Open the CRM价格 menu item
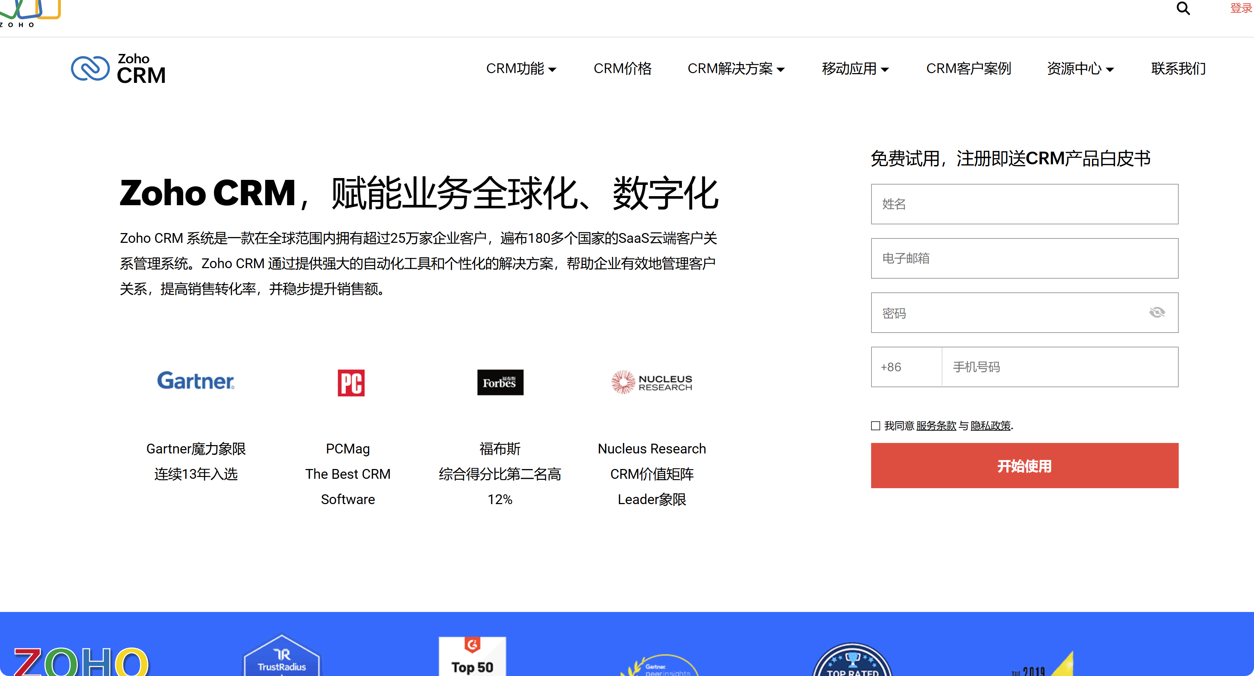1254x676 pixels. pyautogui.click(x=622, y=69)
